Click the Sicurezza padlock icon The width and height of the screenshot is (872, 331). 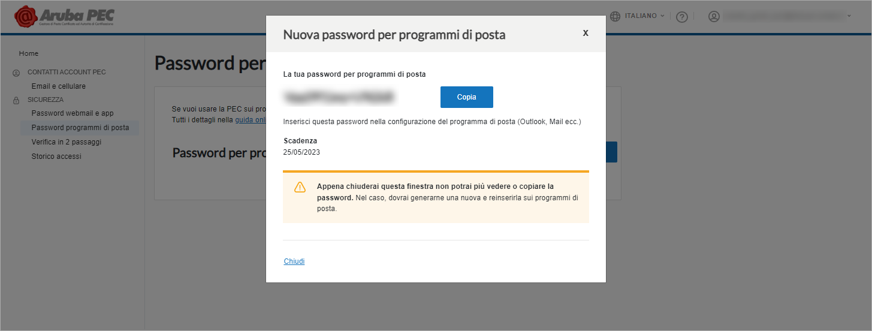click(16, 100)
